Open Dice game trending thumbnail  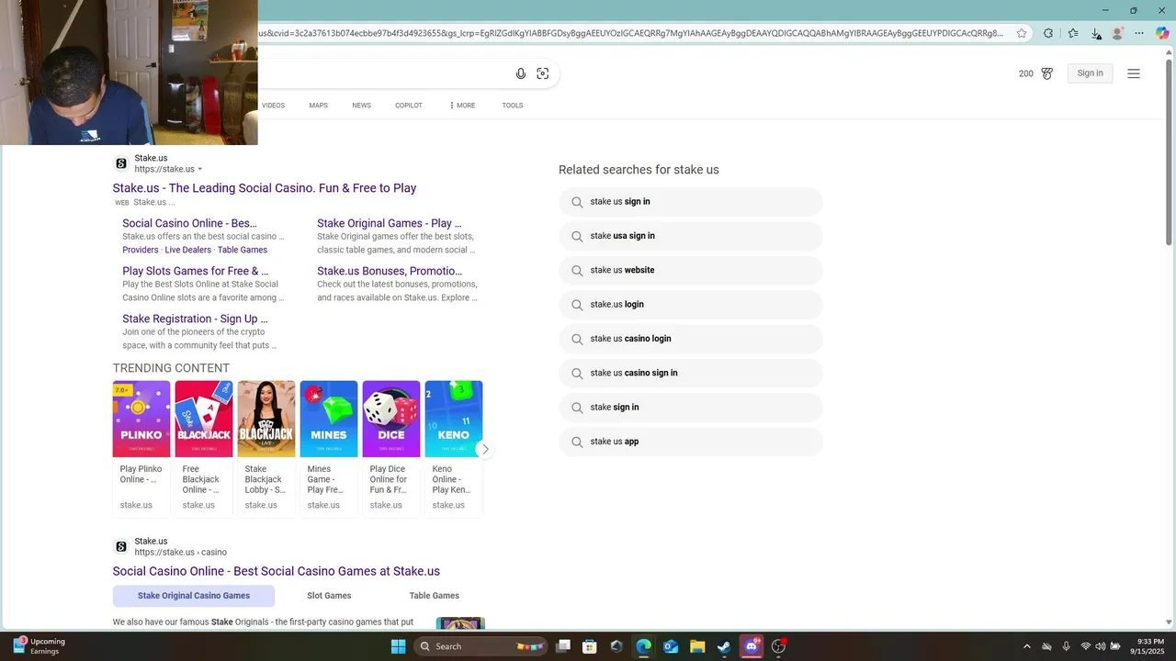point(391,419)
